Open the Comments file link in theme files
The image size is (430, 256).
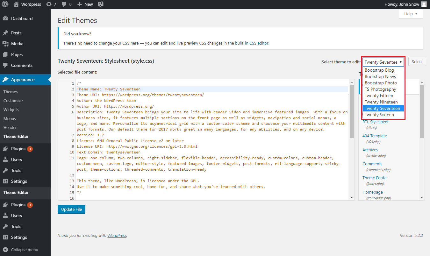click(372, 164)
